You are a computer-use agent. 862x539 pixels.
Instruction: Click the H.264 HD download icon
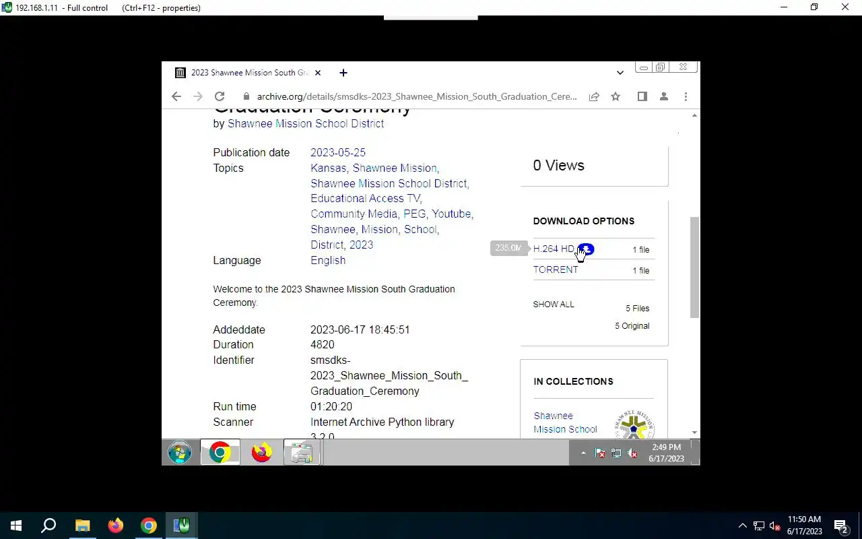[x=586, y=249]
